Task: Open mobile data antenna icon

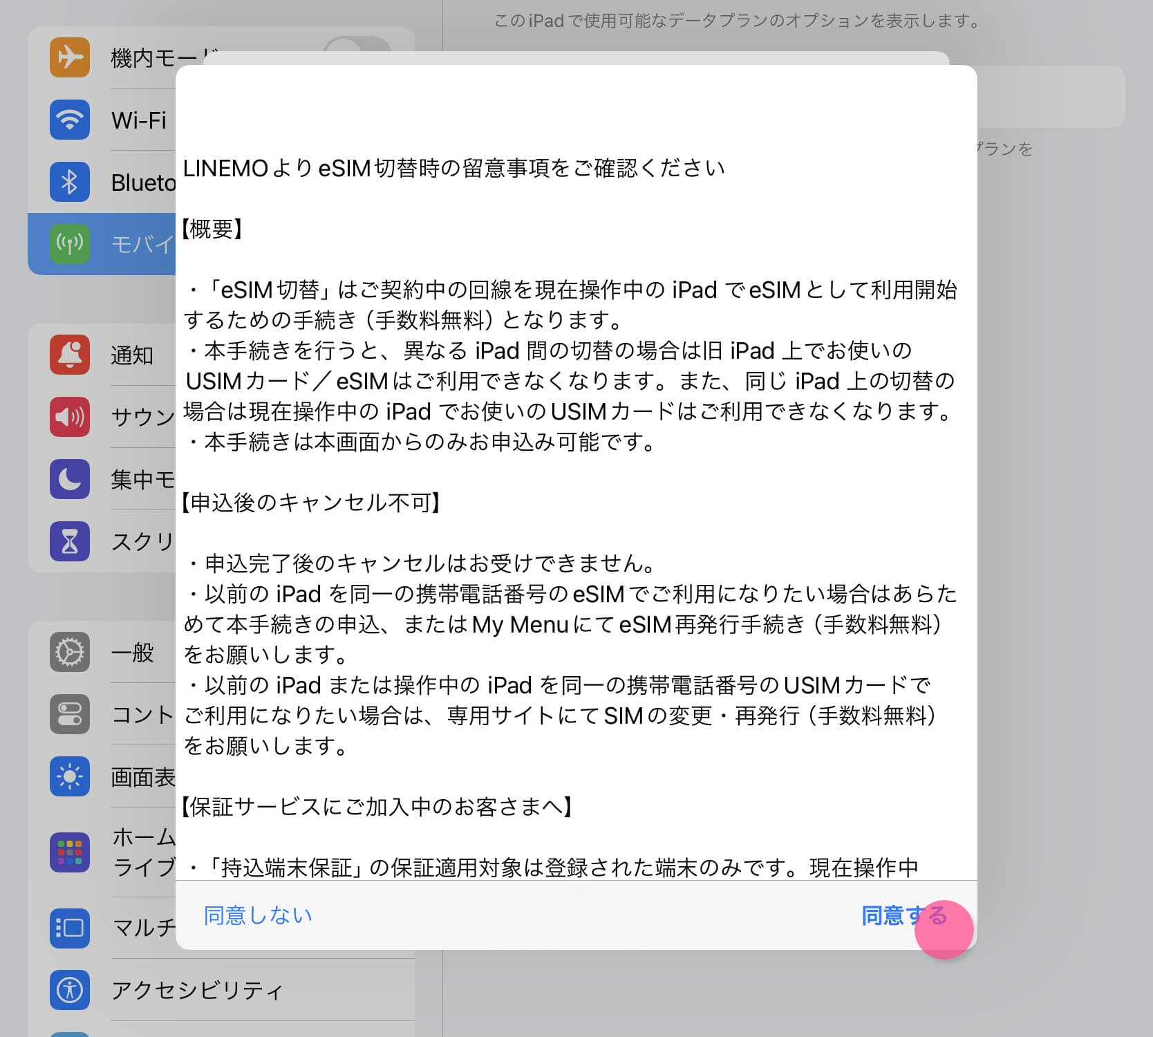Action: pyautogui.click(x=70, y=244)
